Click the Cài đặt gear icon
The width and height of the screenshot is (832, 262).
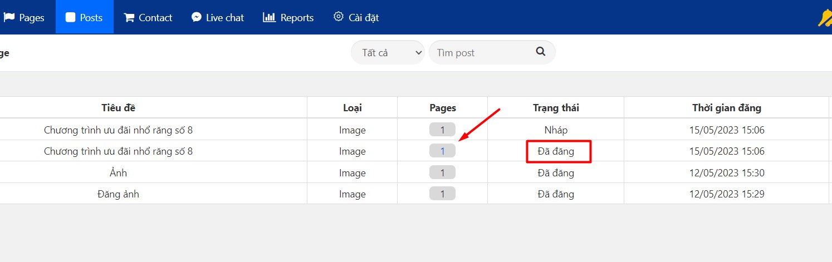339,17
